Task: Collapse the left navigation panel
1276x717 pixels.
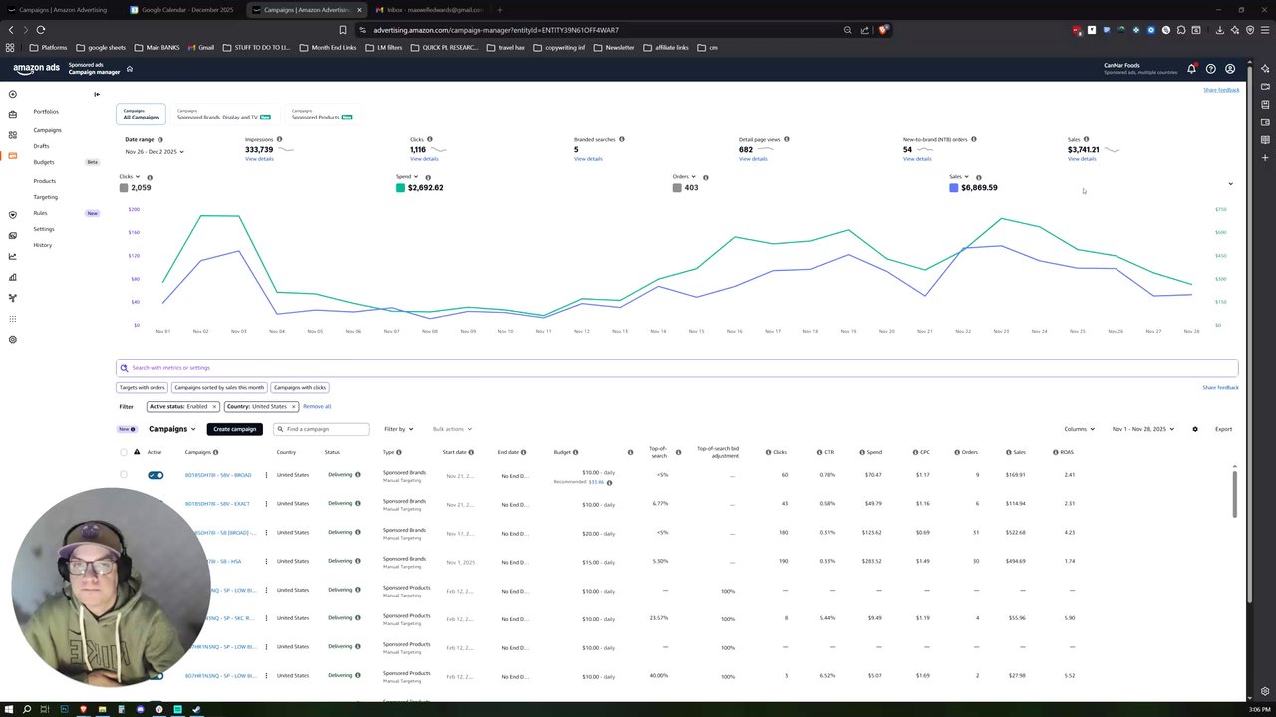Action: click(x=97, y=95)
